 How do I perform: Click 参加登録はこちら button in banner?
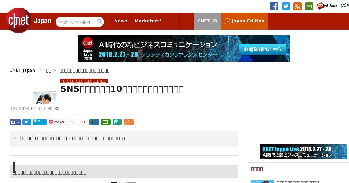(x=263, y=49)
